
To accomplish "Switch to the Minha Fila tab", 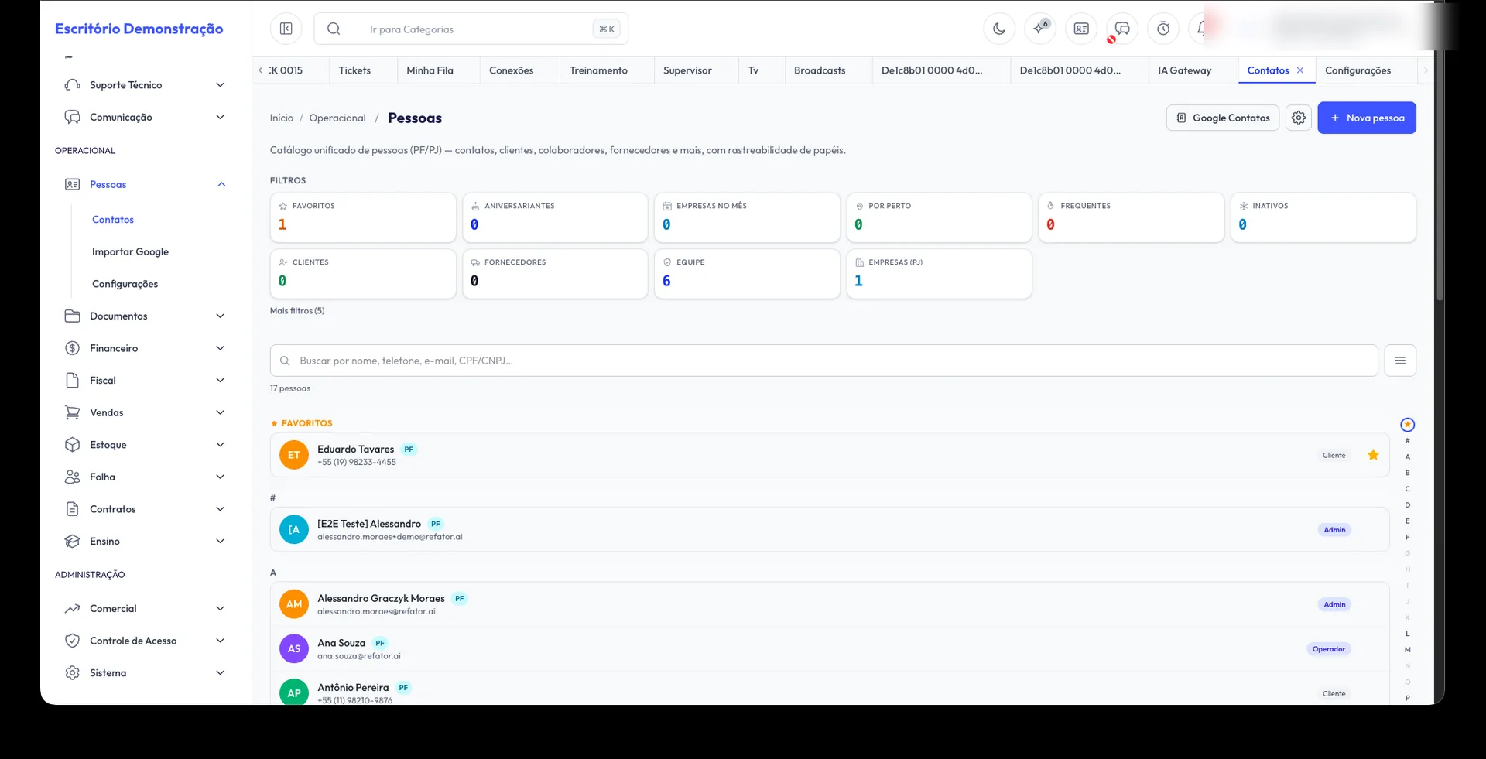I will [430, 70].
